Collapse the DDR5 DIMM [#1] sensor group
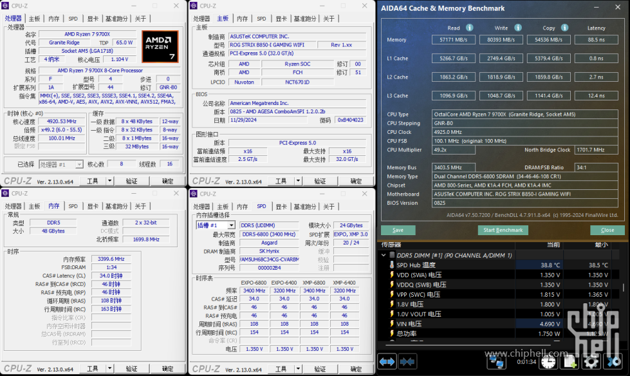Image resolution: width=630 pixels, height=376 pixels. 384,255
